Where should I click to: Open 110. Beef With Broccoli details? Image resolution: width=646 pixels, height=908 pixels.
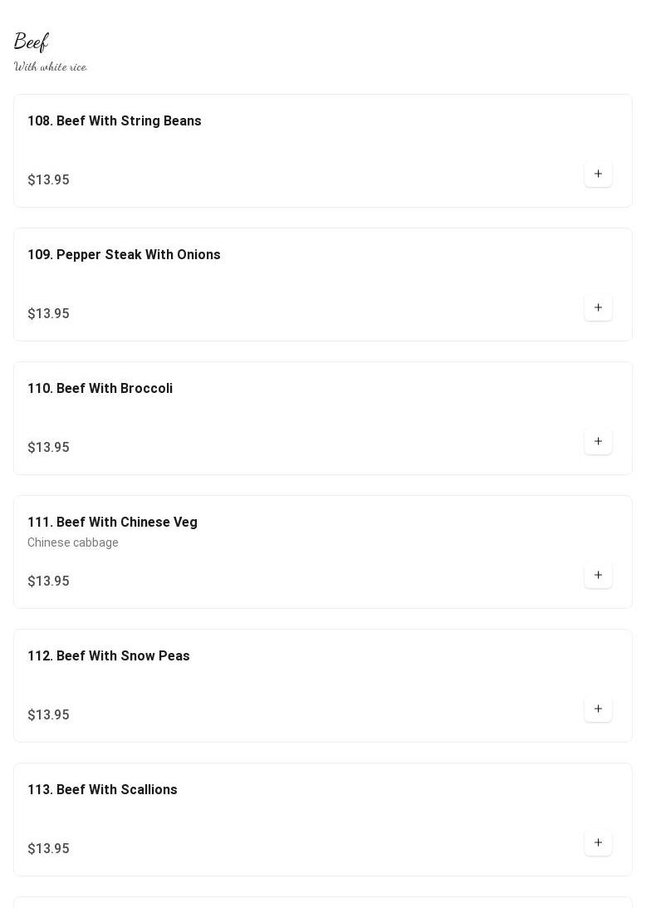click(100, 389)
